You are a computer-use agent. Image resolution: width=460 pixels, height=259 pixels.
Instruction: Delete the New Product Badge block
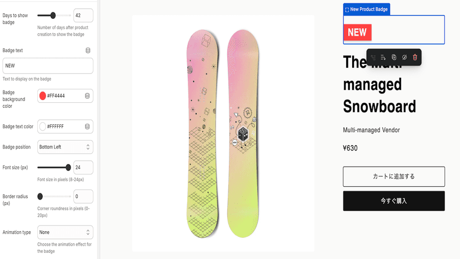coord(415,57)
